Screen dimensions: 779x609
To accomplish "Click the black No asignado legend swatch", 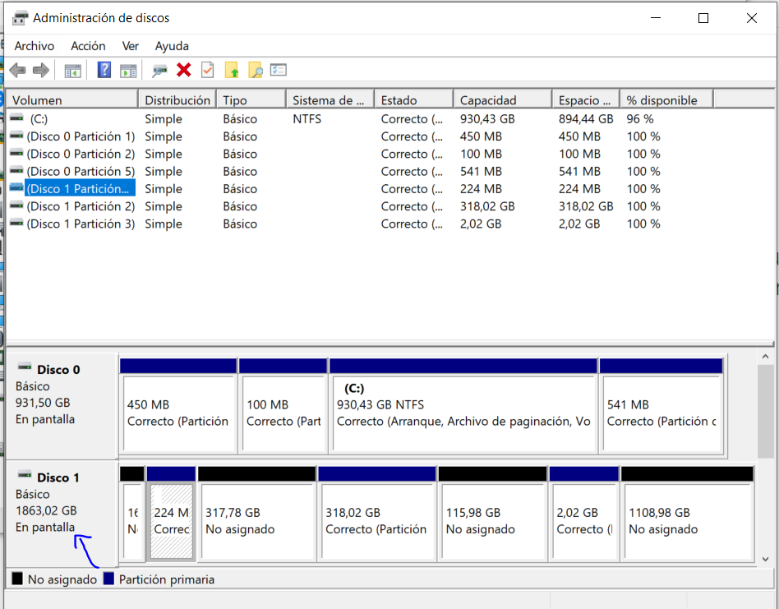I will point(17,579).
